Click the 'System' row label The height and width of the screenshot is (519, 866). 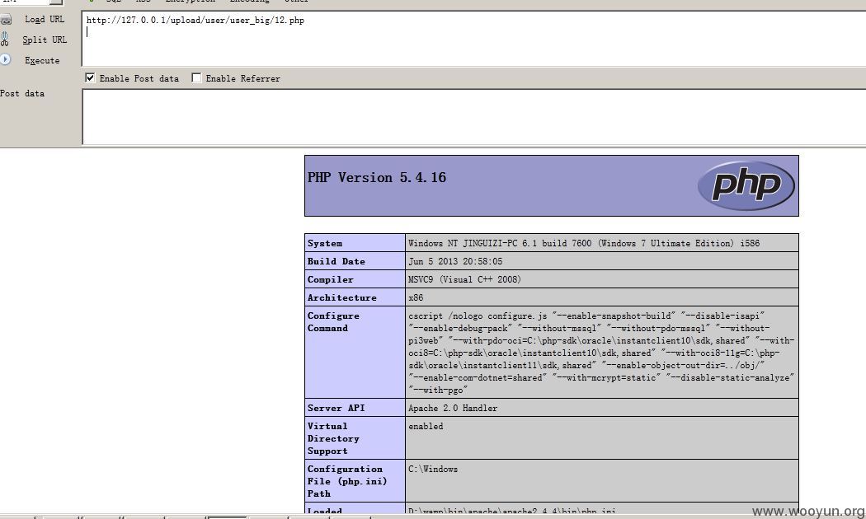(325, 243)
